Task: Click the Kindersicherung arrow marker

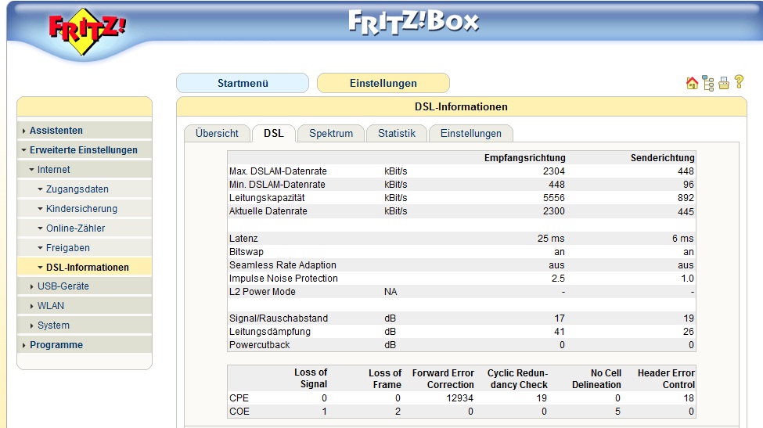Action: pos(41,209)
